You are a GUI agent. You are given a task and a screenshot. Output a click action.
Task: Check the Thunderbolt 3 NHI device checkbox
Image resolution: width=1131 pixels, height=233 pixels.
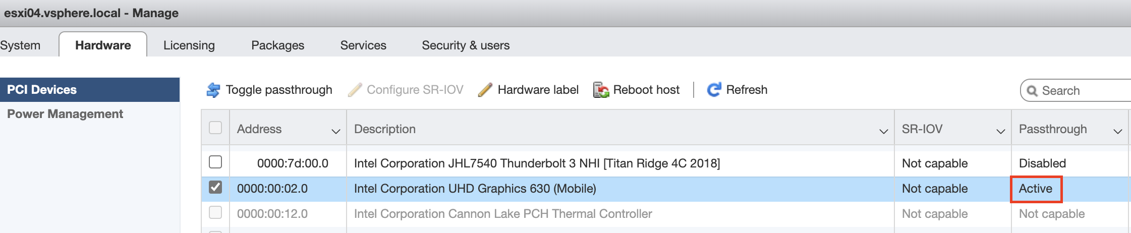coord(215,162)
